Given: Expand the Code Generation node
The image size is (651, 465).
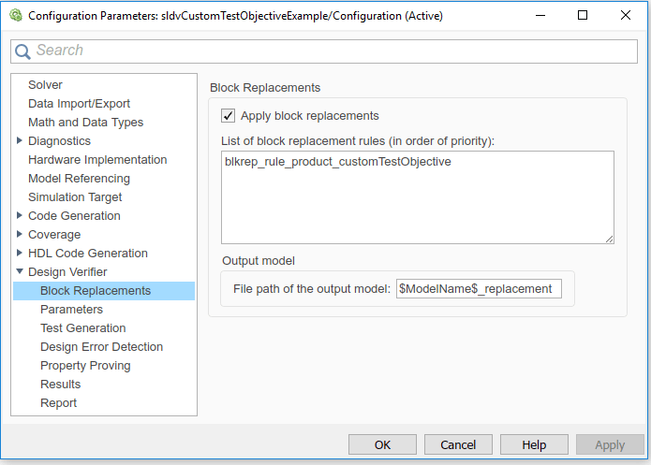Looking at the screenshot, I should tap(20, 216).
